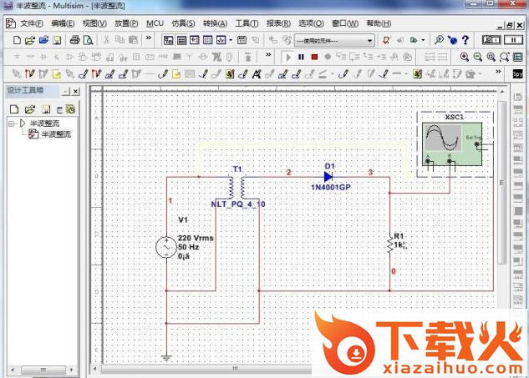Expand the components toolbar overflow chevron
Screen dimensions: 529x378
pyautogui.click(x=268, y=54)
